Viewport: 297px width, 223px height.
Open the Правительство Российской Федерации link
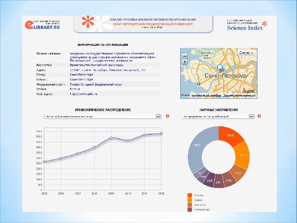pos(97,65)
